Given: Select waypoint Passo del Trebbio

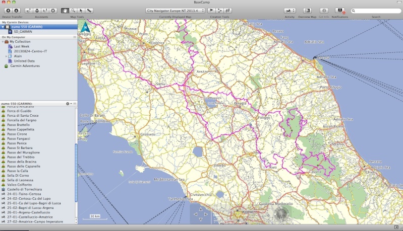Looking at the screenshot, I should [x=21, y=157].
